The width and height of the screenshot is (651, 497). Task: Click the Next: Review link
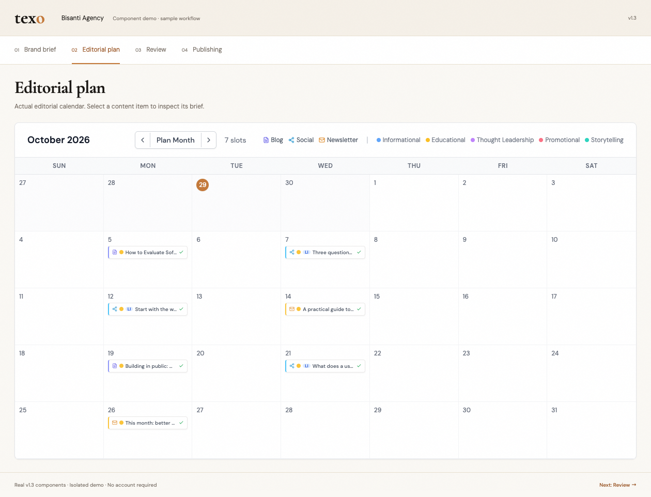618,485
